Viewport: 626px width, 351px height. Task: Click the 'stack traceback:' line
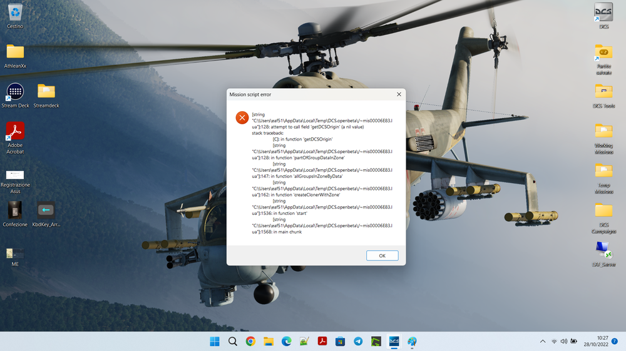pos(268,133)
